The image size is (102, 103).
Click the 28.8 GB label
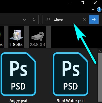pyautogui.click(x=37, y=44)
